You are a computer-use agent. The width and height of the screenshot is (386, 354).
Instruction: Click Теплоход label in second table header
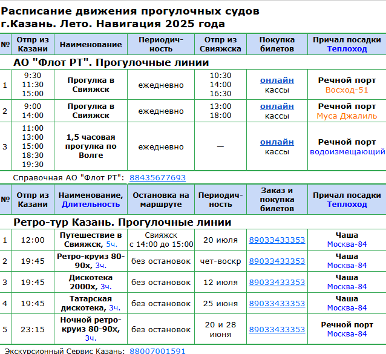(x=347, y=205)
